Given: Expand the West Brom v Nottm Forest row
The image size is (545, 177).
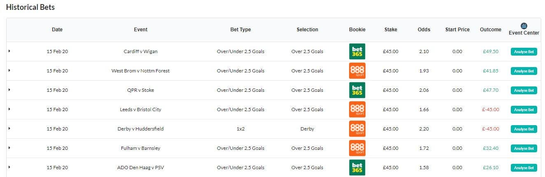Looking at the screenshot, I should point(9,70).
